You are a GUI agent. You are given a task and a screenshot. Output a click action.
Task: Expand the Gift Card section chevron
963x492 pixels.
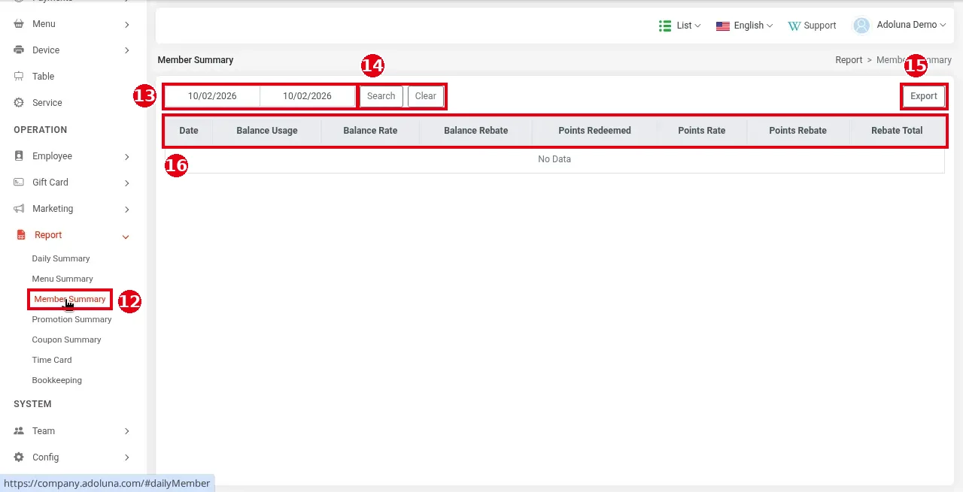127,183
